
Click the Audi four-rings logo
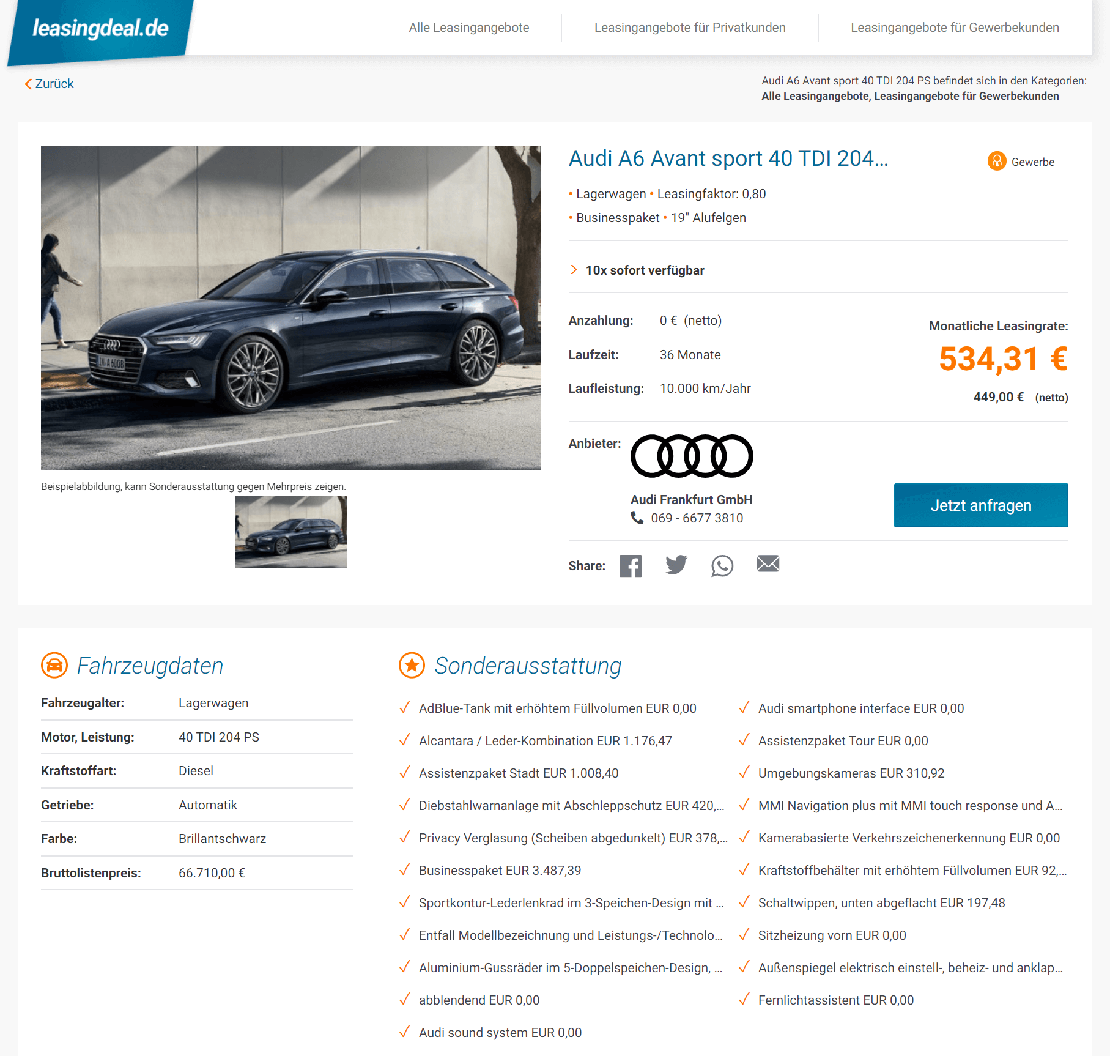tap(692, 456)
